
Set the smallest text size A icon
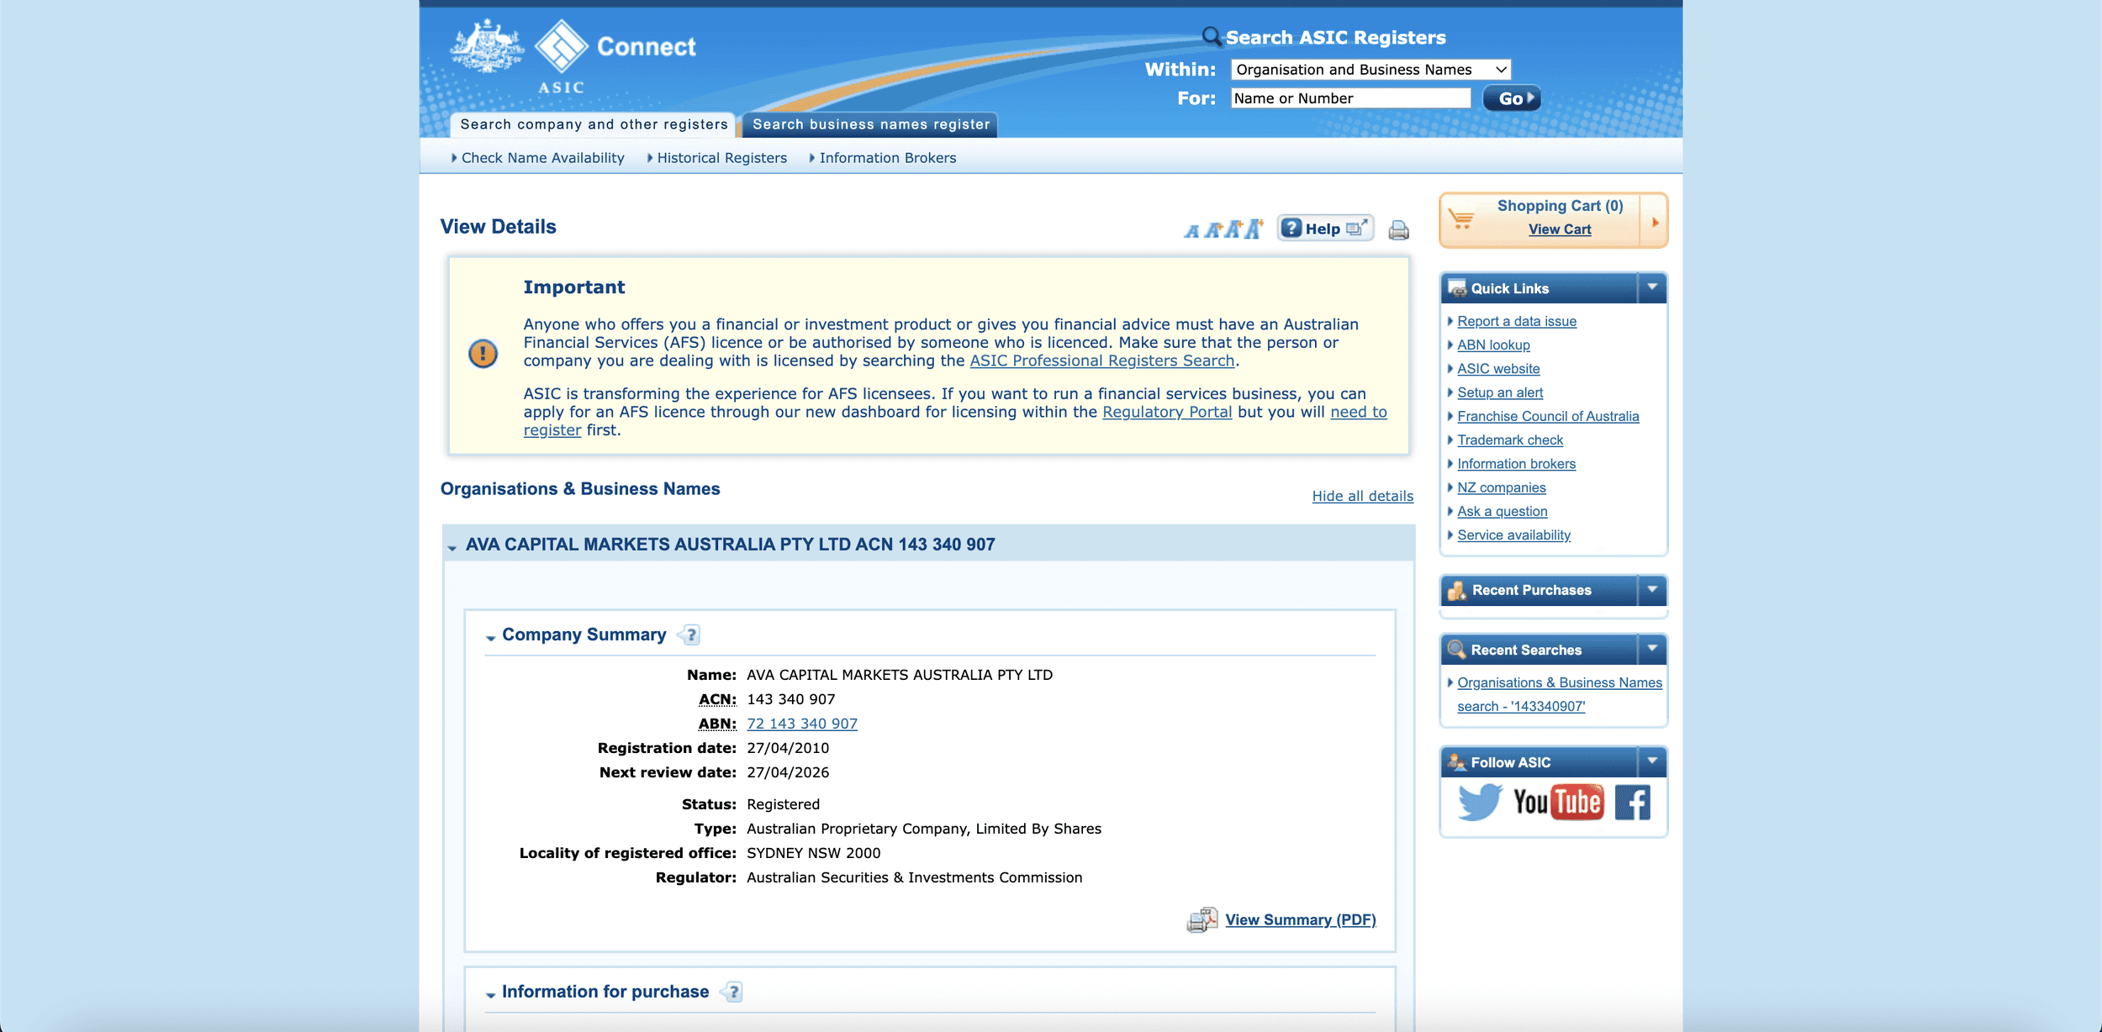tap(1191, 231)
